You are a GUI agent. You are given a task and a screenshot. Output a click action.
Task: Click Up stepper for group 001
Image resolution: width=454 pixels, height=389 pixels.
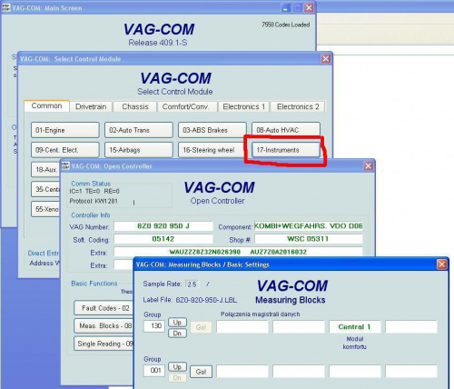pos(177,367)
